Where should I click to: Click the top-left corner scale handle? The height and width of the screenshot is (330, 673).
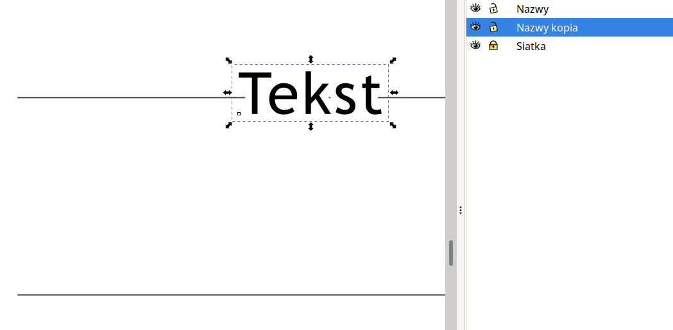[x=228, y=60]
